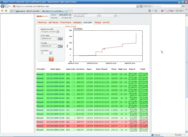Open the PROFILE tab
Image resolution: width=188 pixels, height=137 pixels.
click(42, 23)
